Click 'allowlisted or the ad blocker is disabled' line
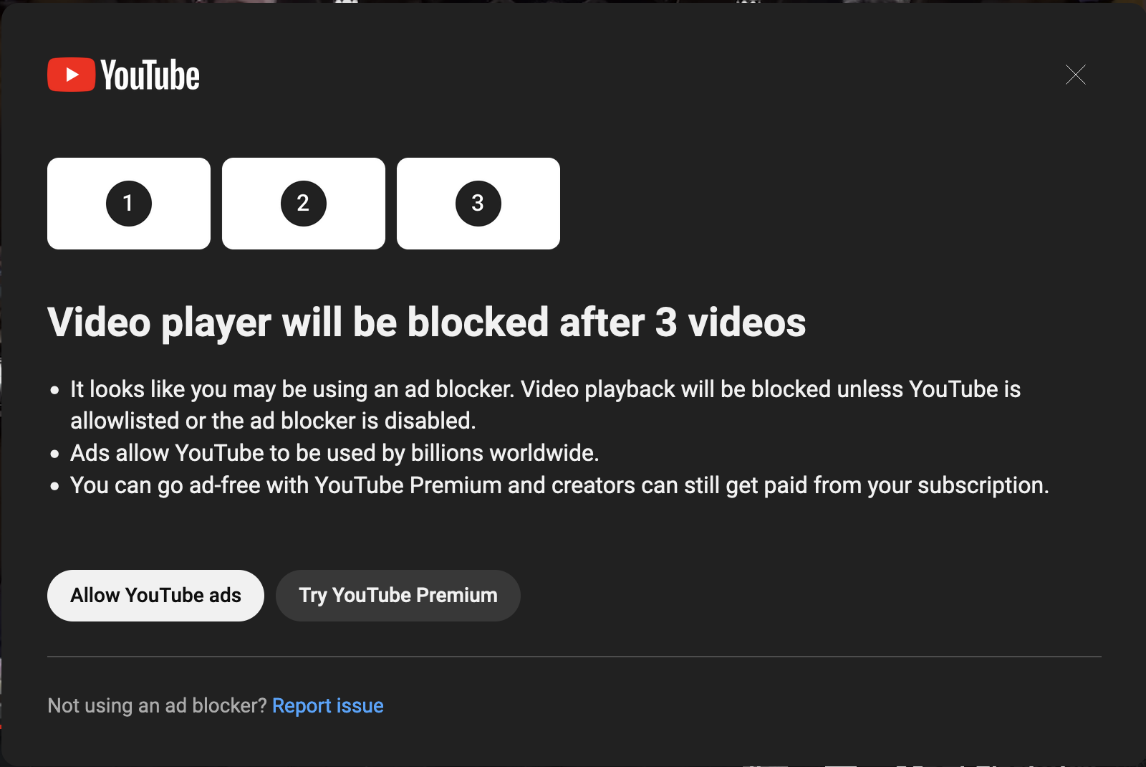 [x=273, y=421]
